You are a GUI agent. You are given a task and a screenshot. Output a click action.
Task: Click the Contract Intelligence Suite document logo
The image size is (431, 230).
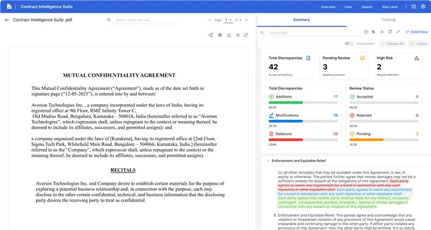point(9,6)
